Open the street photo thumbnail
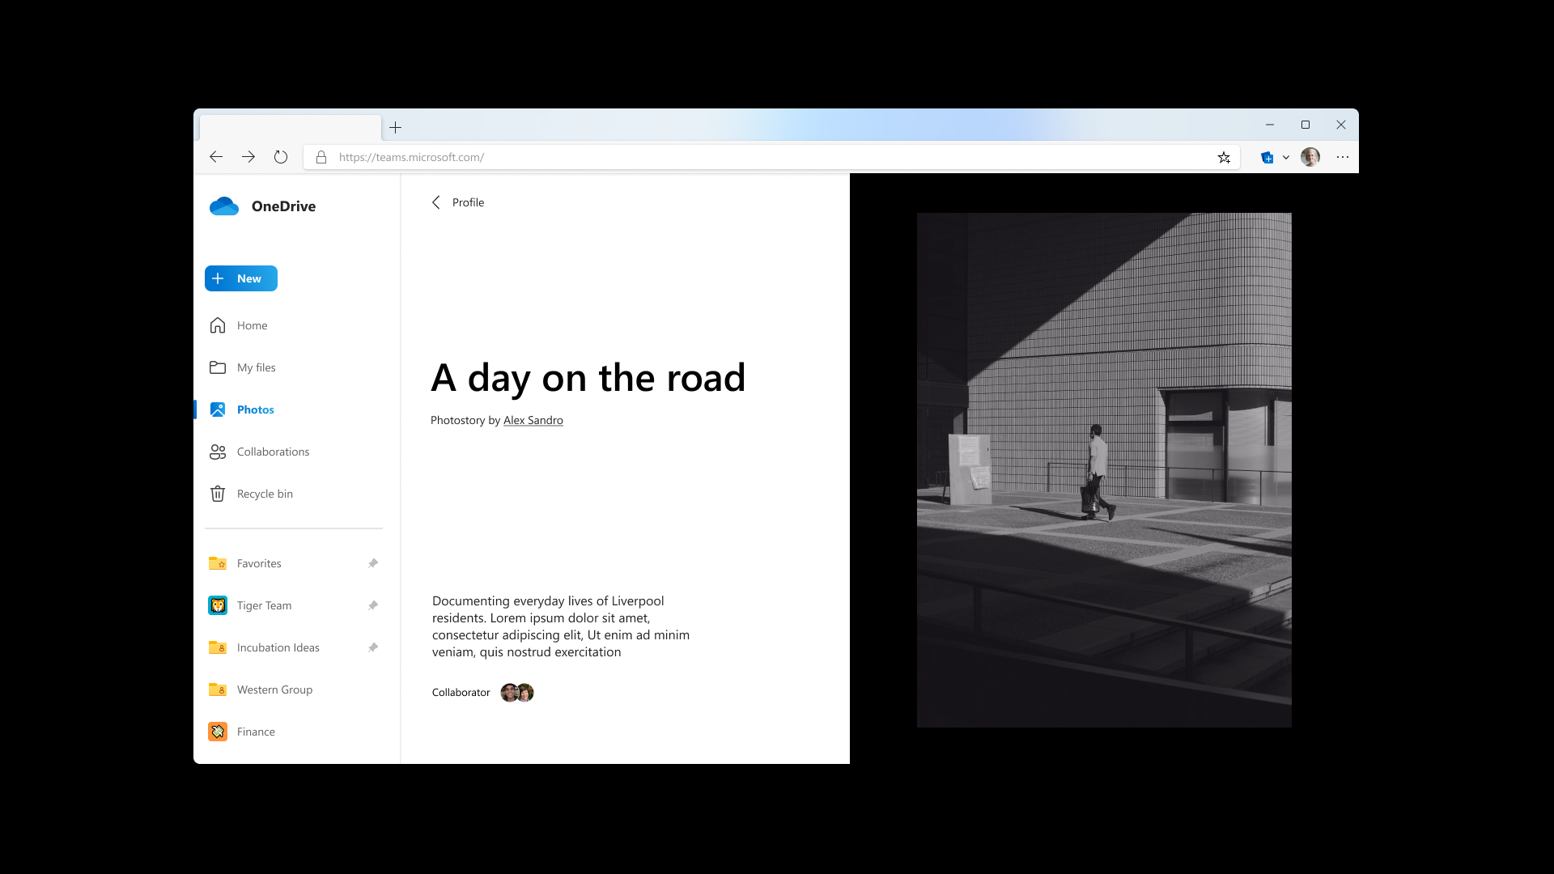 [x=1104, y=469]
